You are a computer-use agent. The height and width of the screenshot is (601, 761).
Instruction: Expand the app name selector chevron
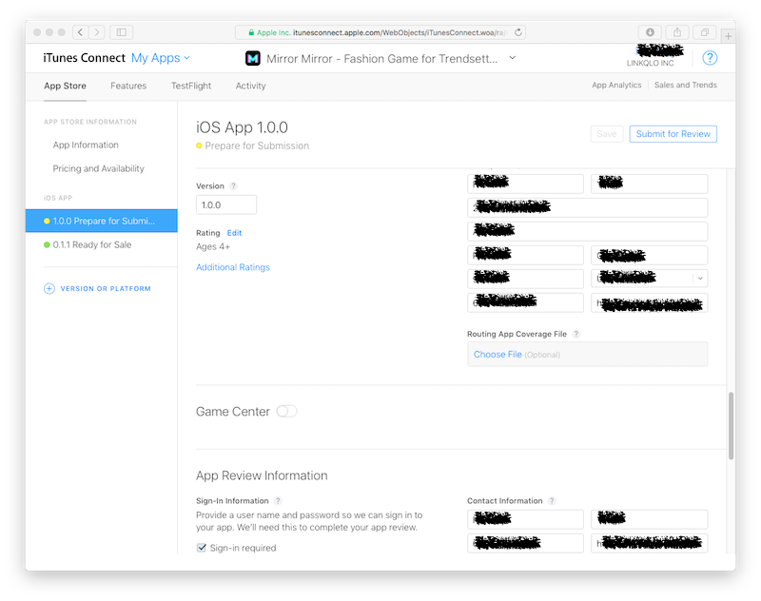tap(512, 58)
